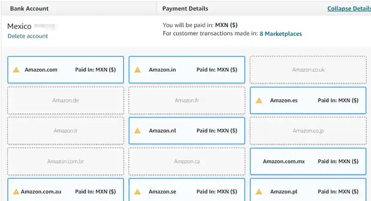
Task: Open the 8 Marketplaces link
Action: point(281,33)
